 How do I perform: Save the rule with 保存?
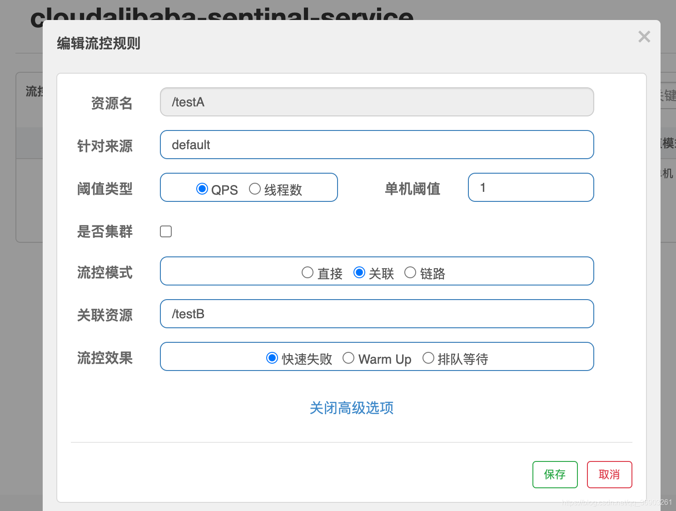pos(555,475)
